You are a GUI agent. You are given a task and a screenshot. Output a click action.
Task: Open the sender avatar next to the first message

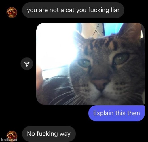point(12,12)
